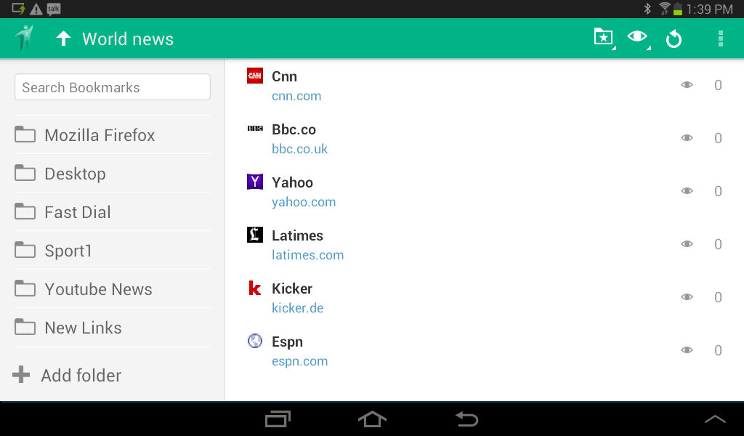The image size is (744, 436).
Task: Select the Fast Dial folder
Action: pyautogui.click(x=113, y=212)
